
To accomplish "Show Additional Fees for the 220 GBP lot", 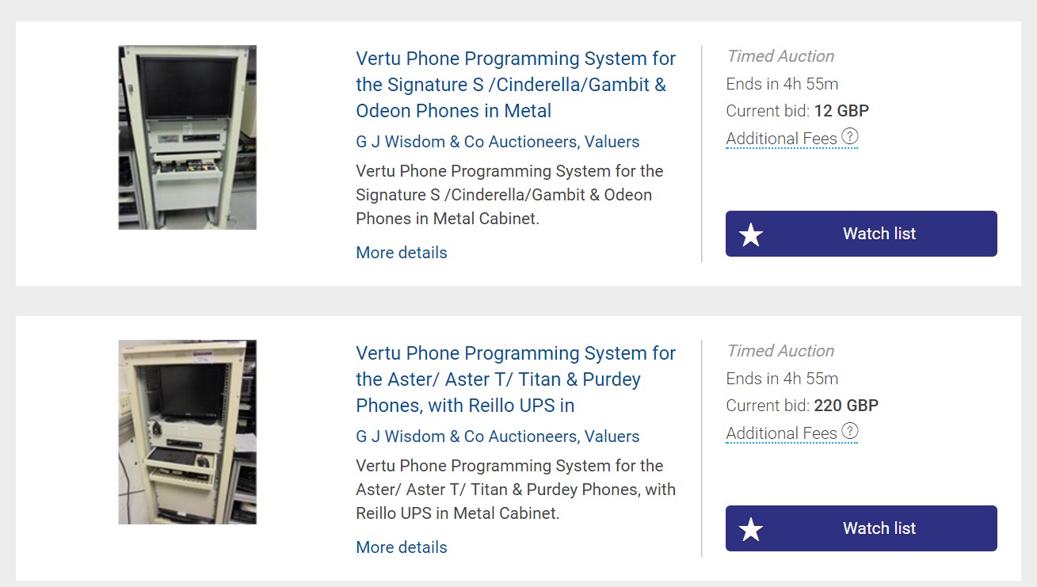I will tap(781, 433).
